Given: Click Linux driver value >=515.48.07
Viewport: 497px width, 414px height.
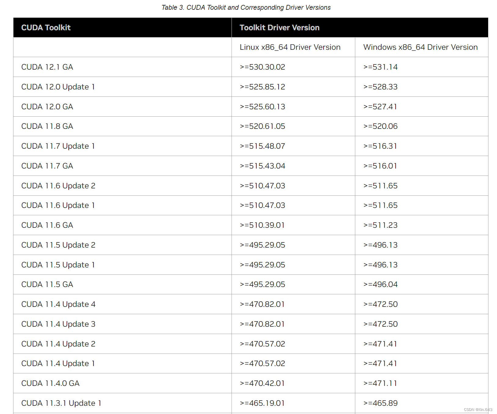Looking at the screenshot, I should (262, 146).
